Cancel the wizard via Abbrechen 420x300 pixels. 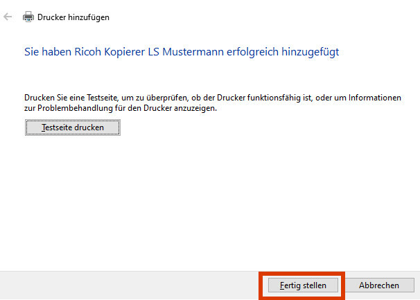(x=379, y=285)
